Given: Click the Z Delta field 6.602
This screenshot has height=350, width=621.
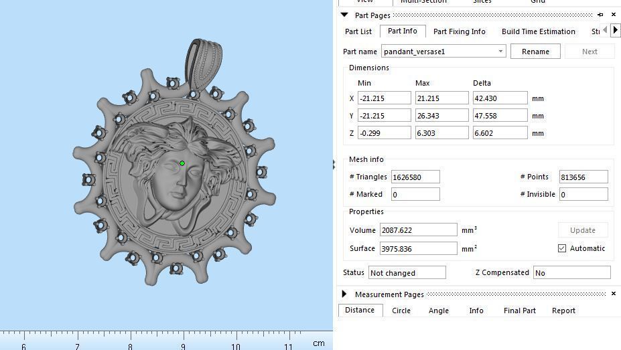Looking at the screenshot, I should click(500, 133).
